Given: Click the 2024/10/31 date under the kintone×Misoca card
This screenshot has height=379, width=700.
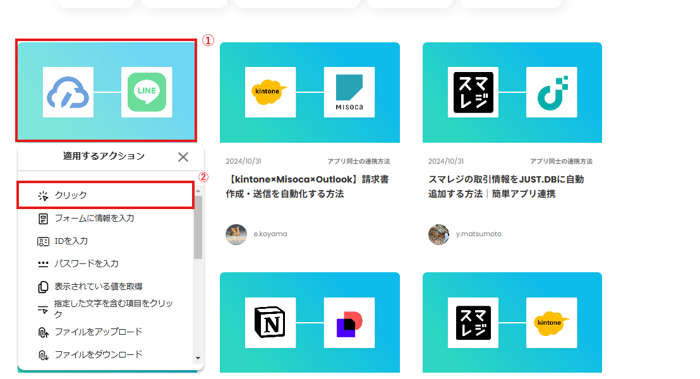Looking at the screenshot, I should click(243, 161).
